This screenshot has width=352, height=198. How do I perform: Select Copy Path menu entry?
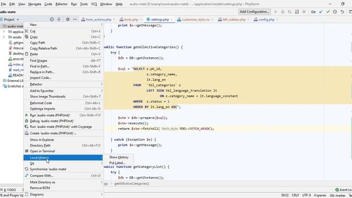pos(63,43)
